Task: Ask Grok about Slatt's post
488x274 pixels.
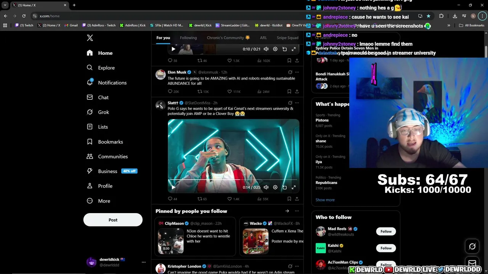Action: (x=290, y=103)
